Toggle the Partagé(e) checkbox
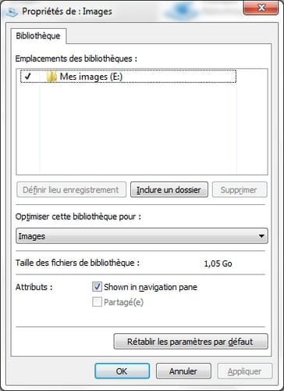The image size is (284, 391). pyautogui.click(x=97, y=302)
